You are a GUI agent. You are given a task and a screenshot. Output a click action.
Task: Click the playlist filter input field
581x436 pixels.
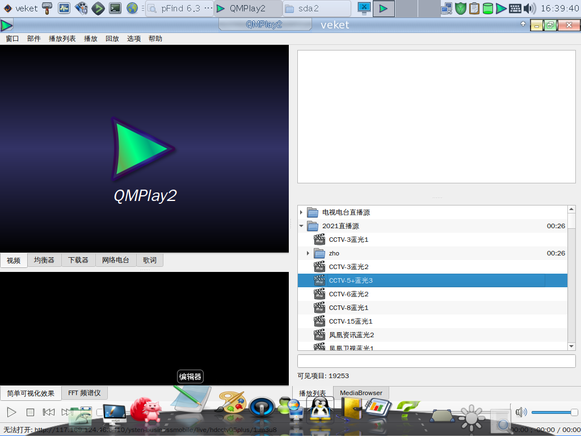(436, 360)
